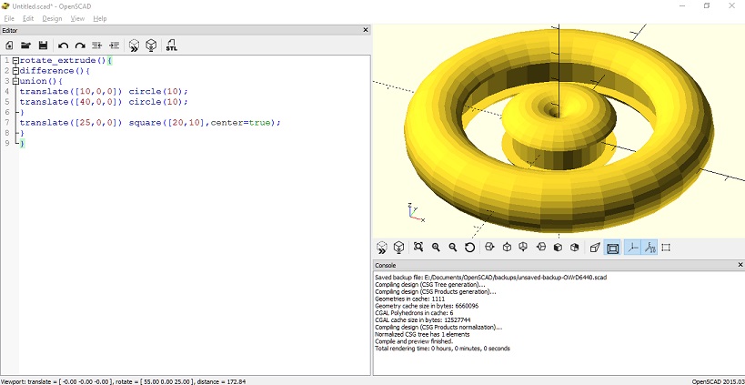745x385 pixels.
Task: Click 'CGAL Polyhedrons in cache: 6' line
Action: (414, 313)
